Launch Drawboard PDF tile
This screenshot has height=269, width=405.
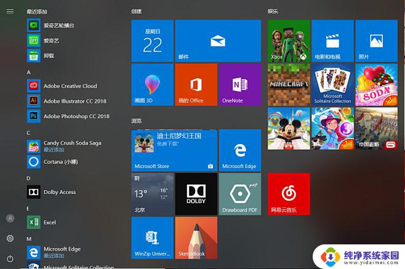click(x=240, y=194)
